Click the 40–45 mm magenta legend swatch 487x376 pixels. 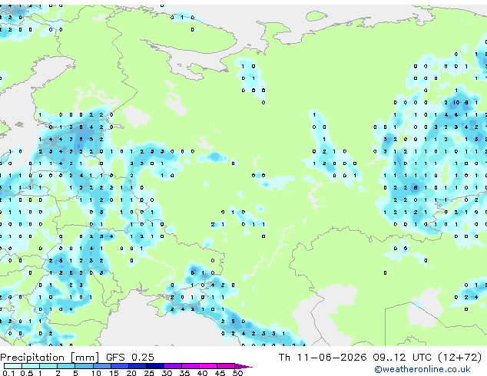208,366
